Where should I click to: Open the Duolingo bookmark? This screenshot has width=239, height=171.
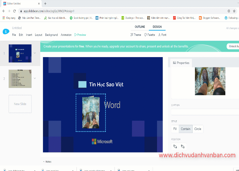click(x=133, y=18)
